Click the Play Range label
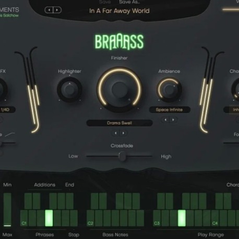239x239 pixels. point(211,235)
